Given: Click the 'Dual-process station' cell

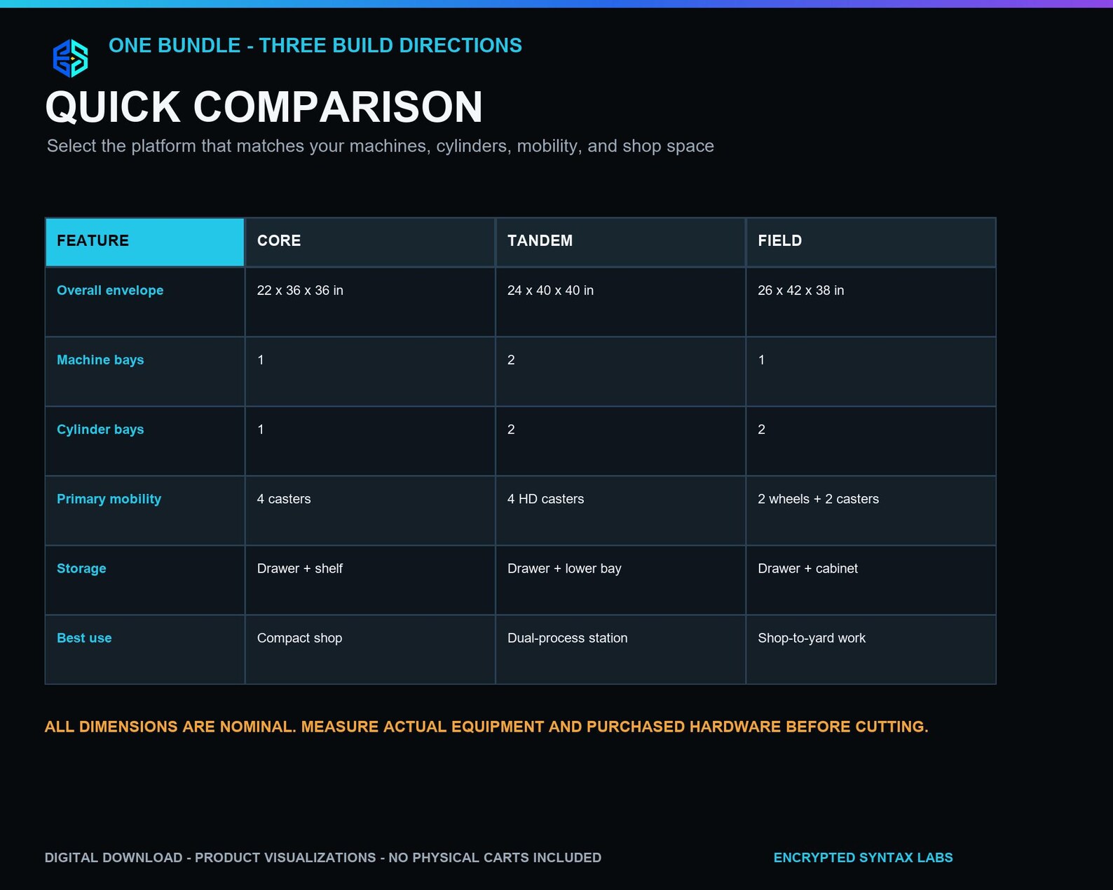Looking at the screenshot, I should [620, 650].
